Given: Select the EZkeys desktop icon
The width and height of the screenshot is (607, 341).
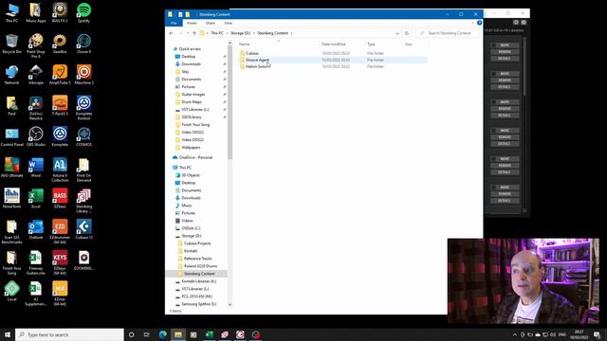Looking at the screenshot, I should [60, 262].
